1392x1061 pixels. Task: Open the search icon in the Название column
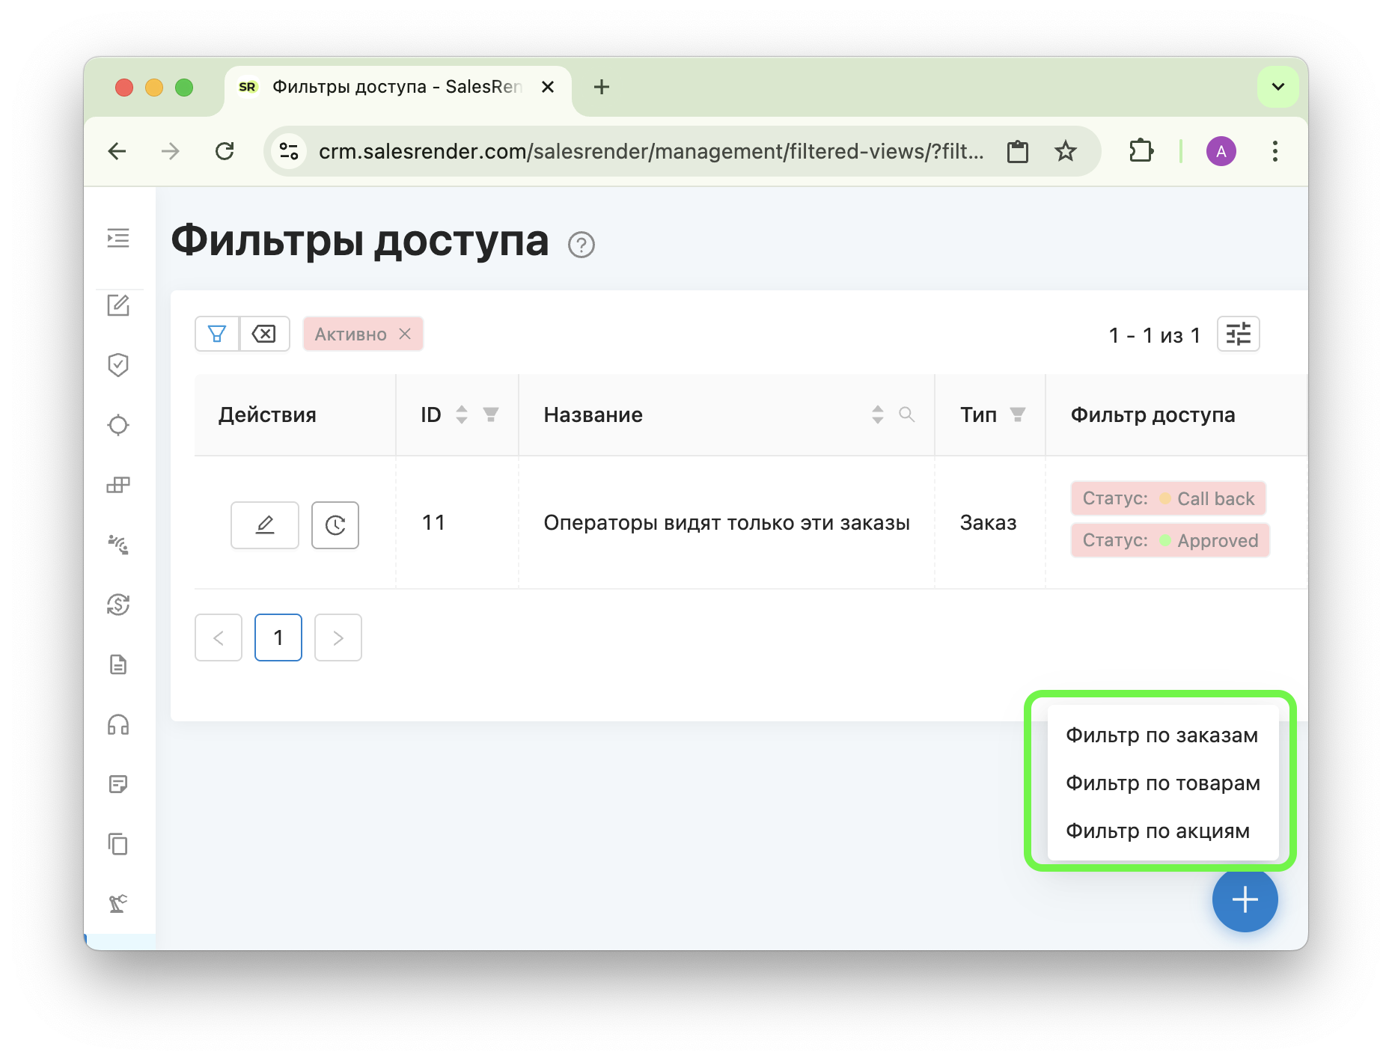[x=907, y=415]
